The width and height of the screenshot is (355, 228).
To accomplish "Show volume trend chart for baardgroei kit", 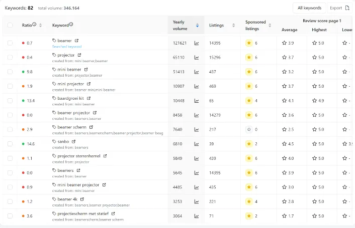I will 197,101.
